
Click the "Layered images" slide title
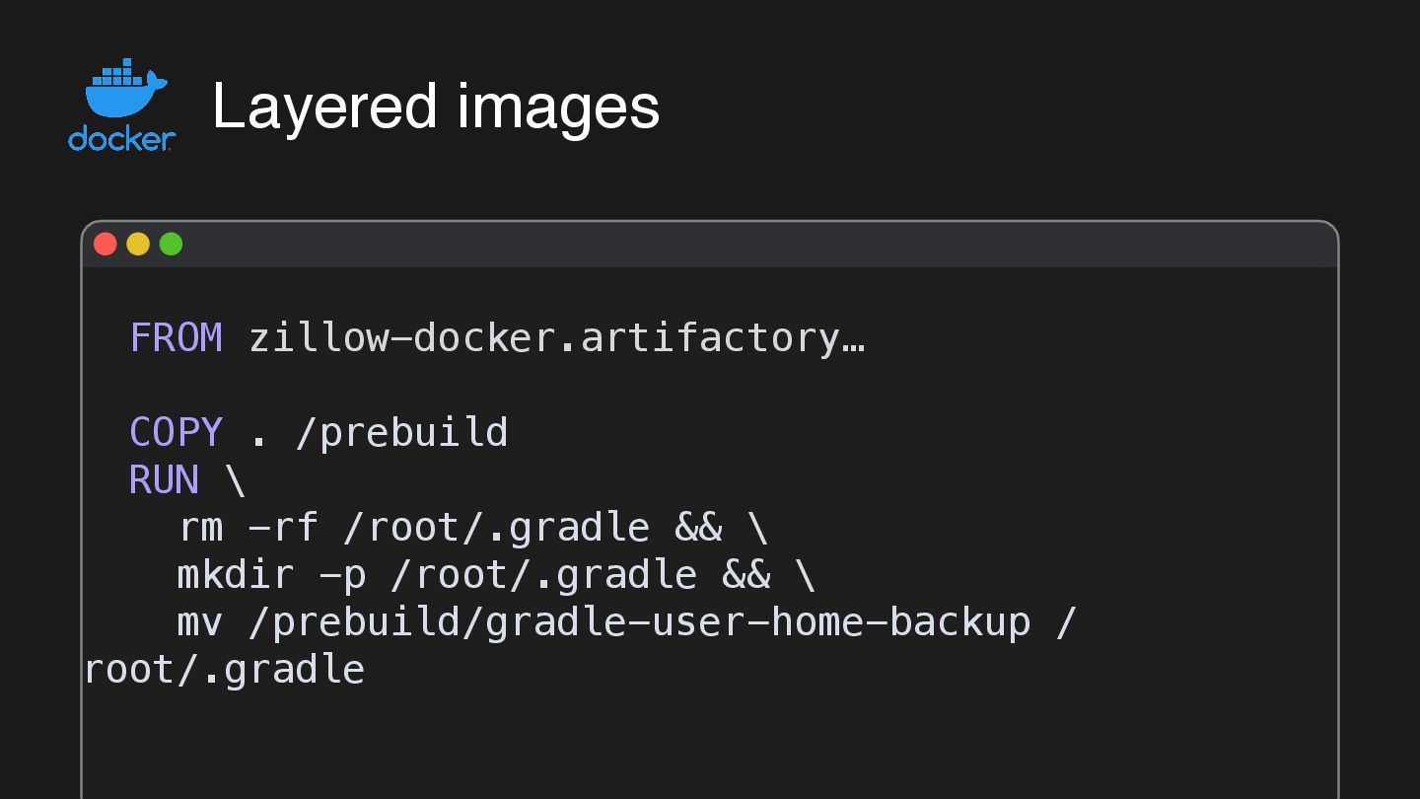point(435,107)
